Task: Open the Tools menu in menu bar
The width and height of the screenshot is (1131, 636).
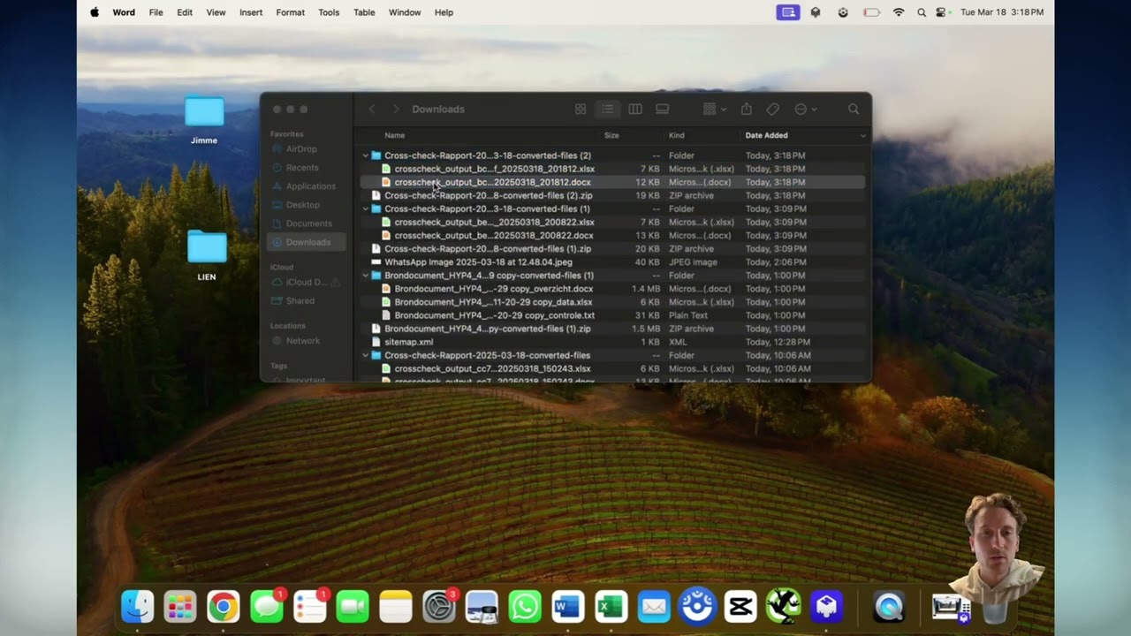Action: pyautogui.click(x=329, y=12)
